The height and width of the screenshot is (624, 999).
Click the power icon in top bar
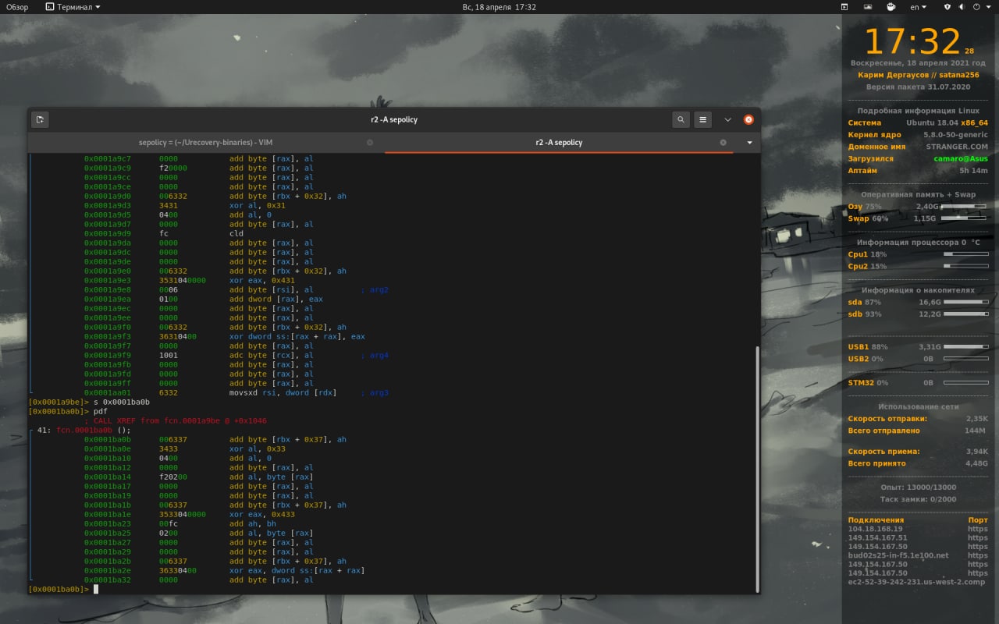click(x=976, y=7)
